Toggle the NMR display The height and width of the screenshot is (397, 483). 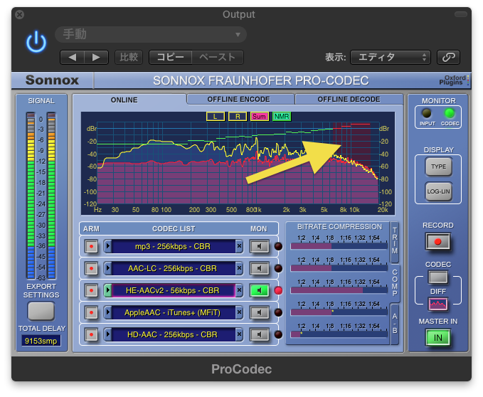(x=282, y=117)
